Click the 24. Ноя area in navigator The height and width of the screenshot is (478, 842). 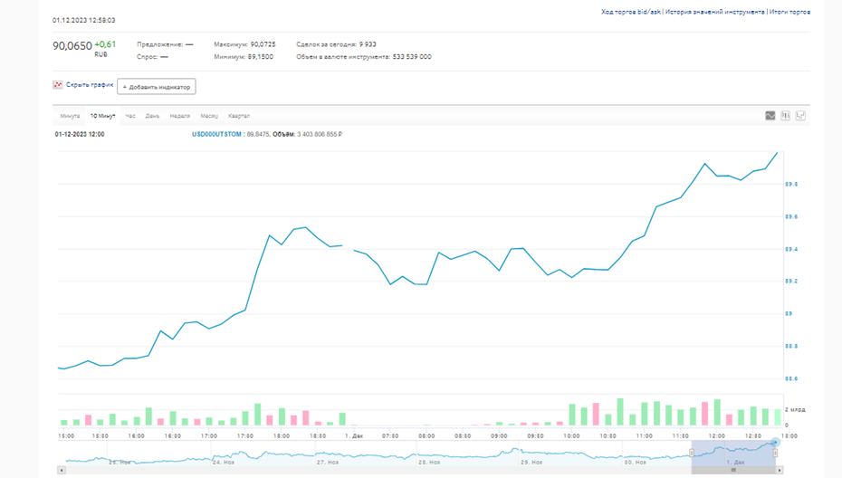pos(224,462)
